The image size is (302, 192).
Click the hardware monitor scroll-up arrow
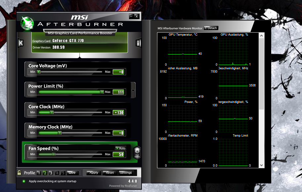[261, 36]
